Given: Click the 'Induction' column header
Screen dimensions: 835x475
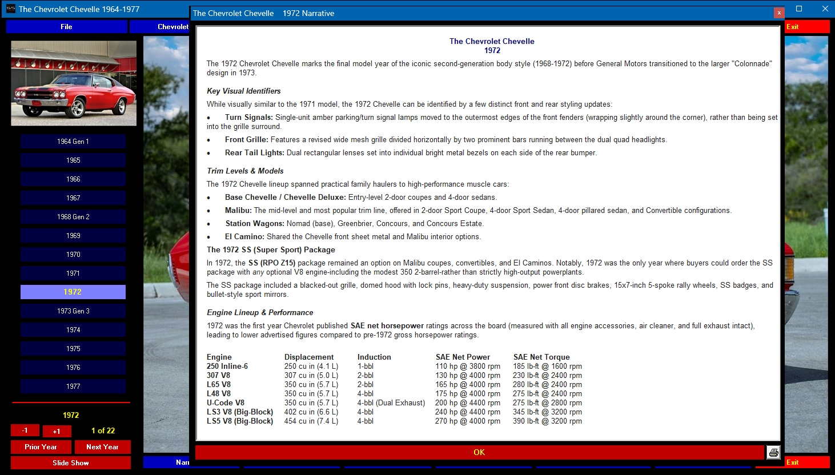Looking at the screenshot, I should [374, 357].
